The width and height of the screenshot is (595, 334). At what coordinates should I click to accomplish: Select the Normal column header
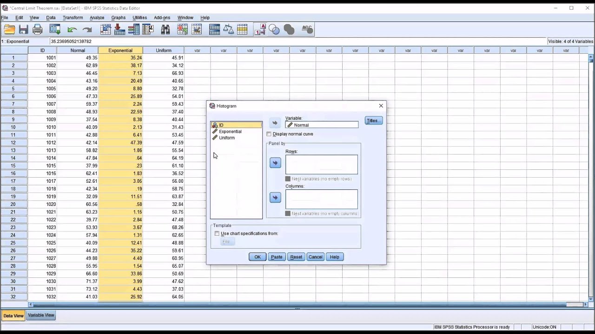[x=78, y=51]
